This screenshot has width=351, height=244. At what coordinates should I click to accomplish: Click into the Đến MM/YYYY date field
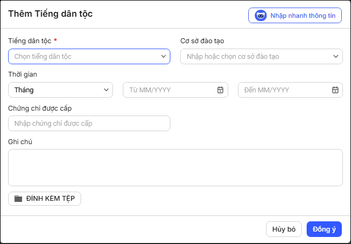[x=290, y=90]
